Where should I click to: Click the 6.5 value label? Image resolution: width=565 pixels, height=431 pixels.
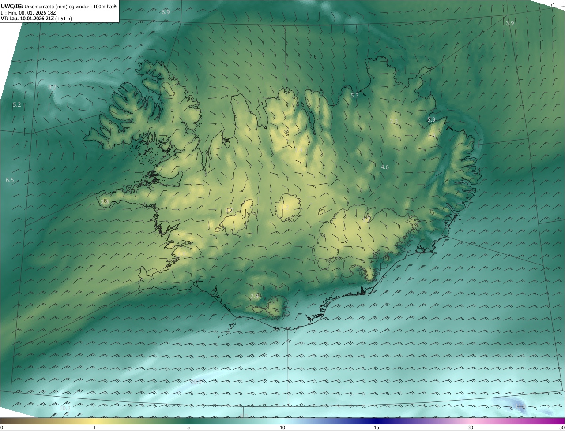[10, 180]
